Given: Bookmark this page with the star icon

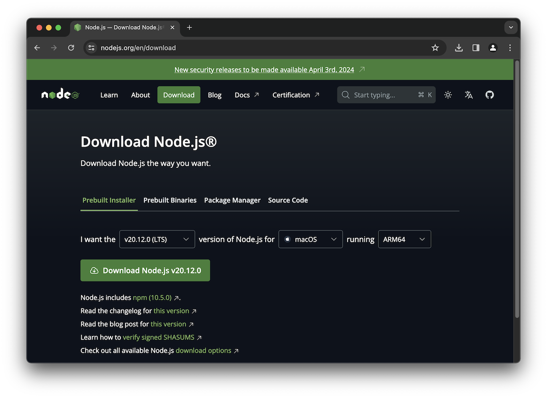Looking at the screenshot, I should pyautogui.click(x=435, y=48).
